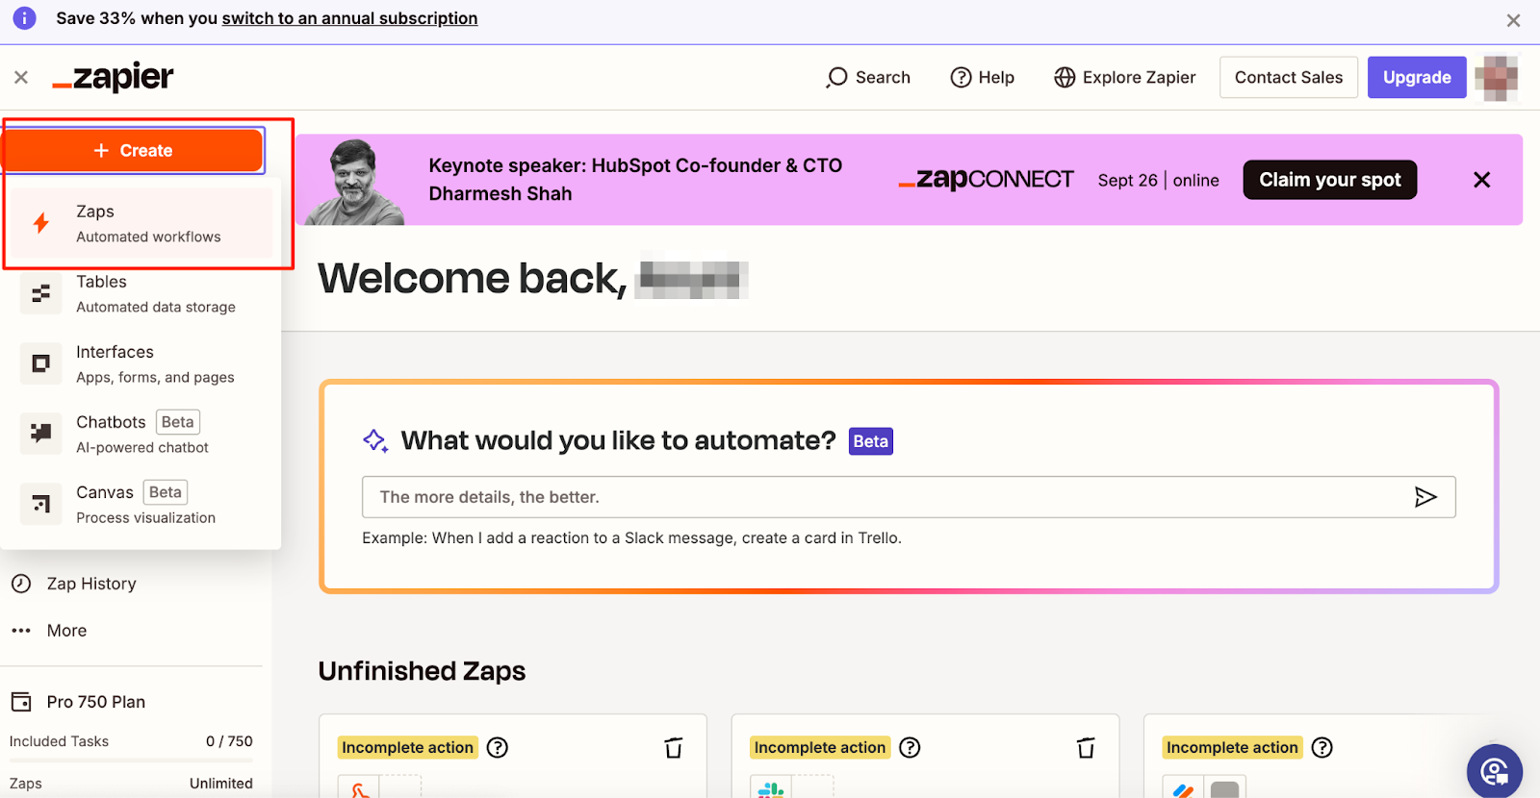
Task: Delete the second unfinished Zap card
Action: pyautogui.click(x=1086, y=748)
